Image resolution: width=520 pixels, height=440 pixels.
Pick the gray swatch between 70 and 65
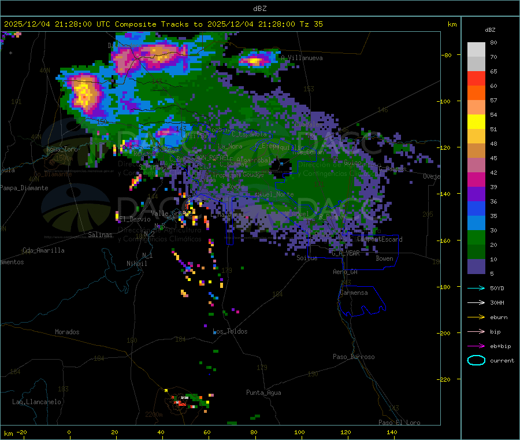[x=476, y=64]
